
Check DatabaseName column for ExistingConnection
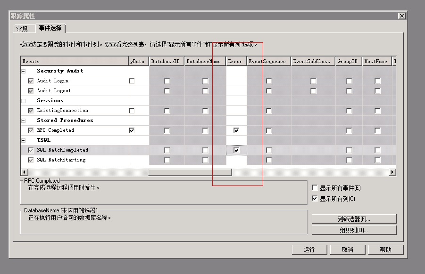click(205, 110)
